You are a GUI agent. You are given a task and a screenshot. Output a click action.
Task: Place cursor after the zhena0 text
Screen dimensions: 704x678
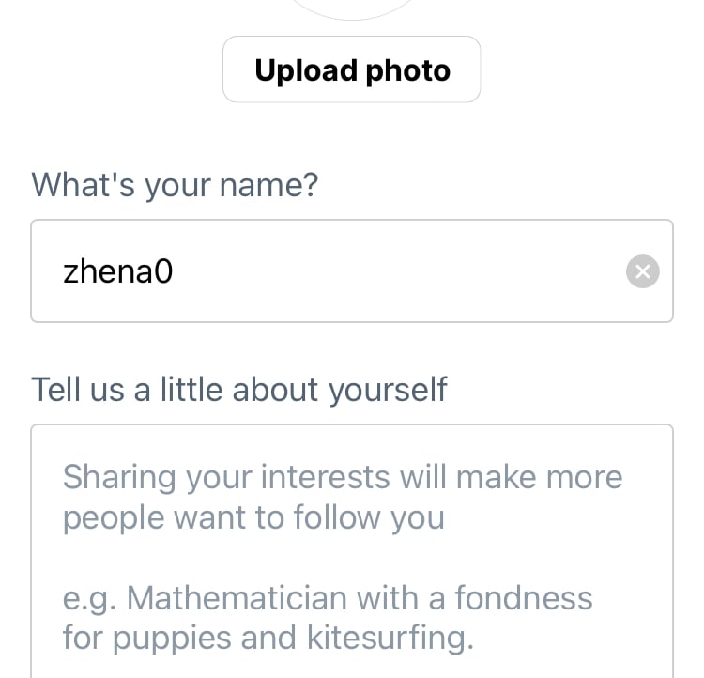[176, 272]
